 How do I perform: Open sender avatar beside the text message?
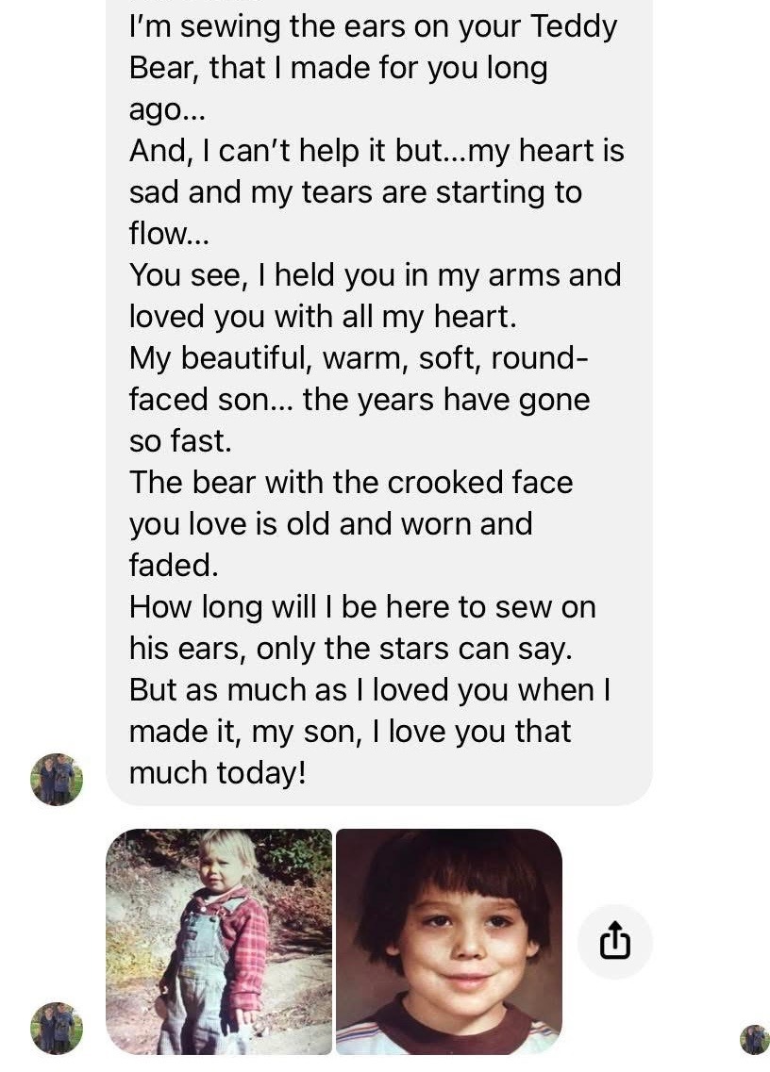click(x=57, y=780)
